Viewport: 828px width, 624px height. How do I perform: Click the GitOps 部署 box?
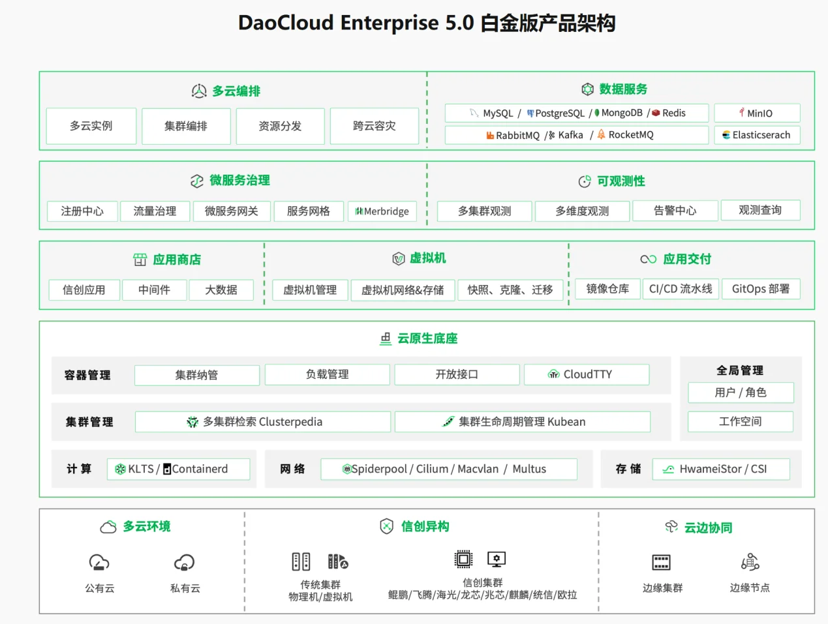(x=761, y=289)
